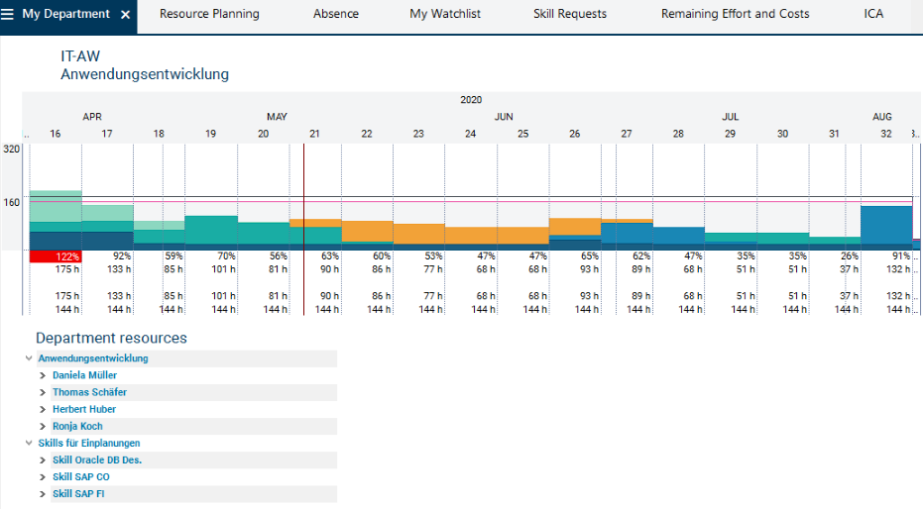This screenshot has height=509, width=923.
Task: Select Skill SAP FI item
Action: 78,494
